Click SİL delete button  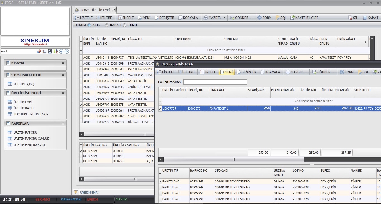click(x=353, y=18)
